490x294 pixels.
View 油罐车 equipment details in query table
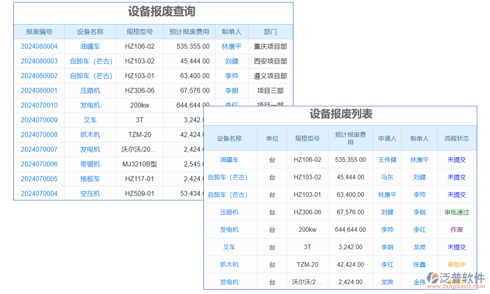tap(90, 46)
